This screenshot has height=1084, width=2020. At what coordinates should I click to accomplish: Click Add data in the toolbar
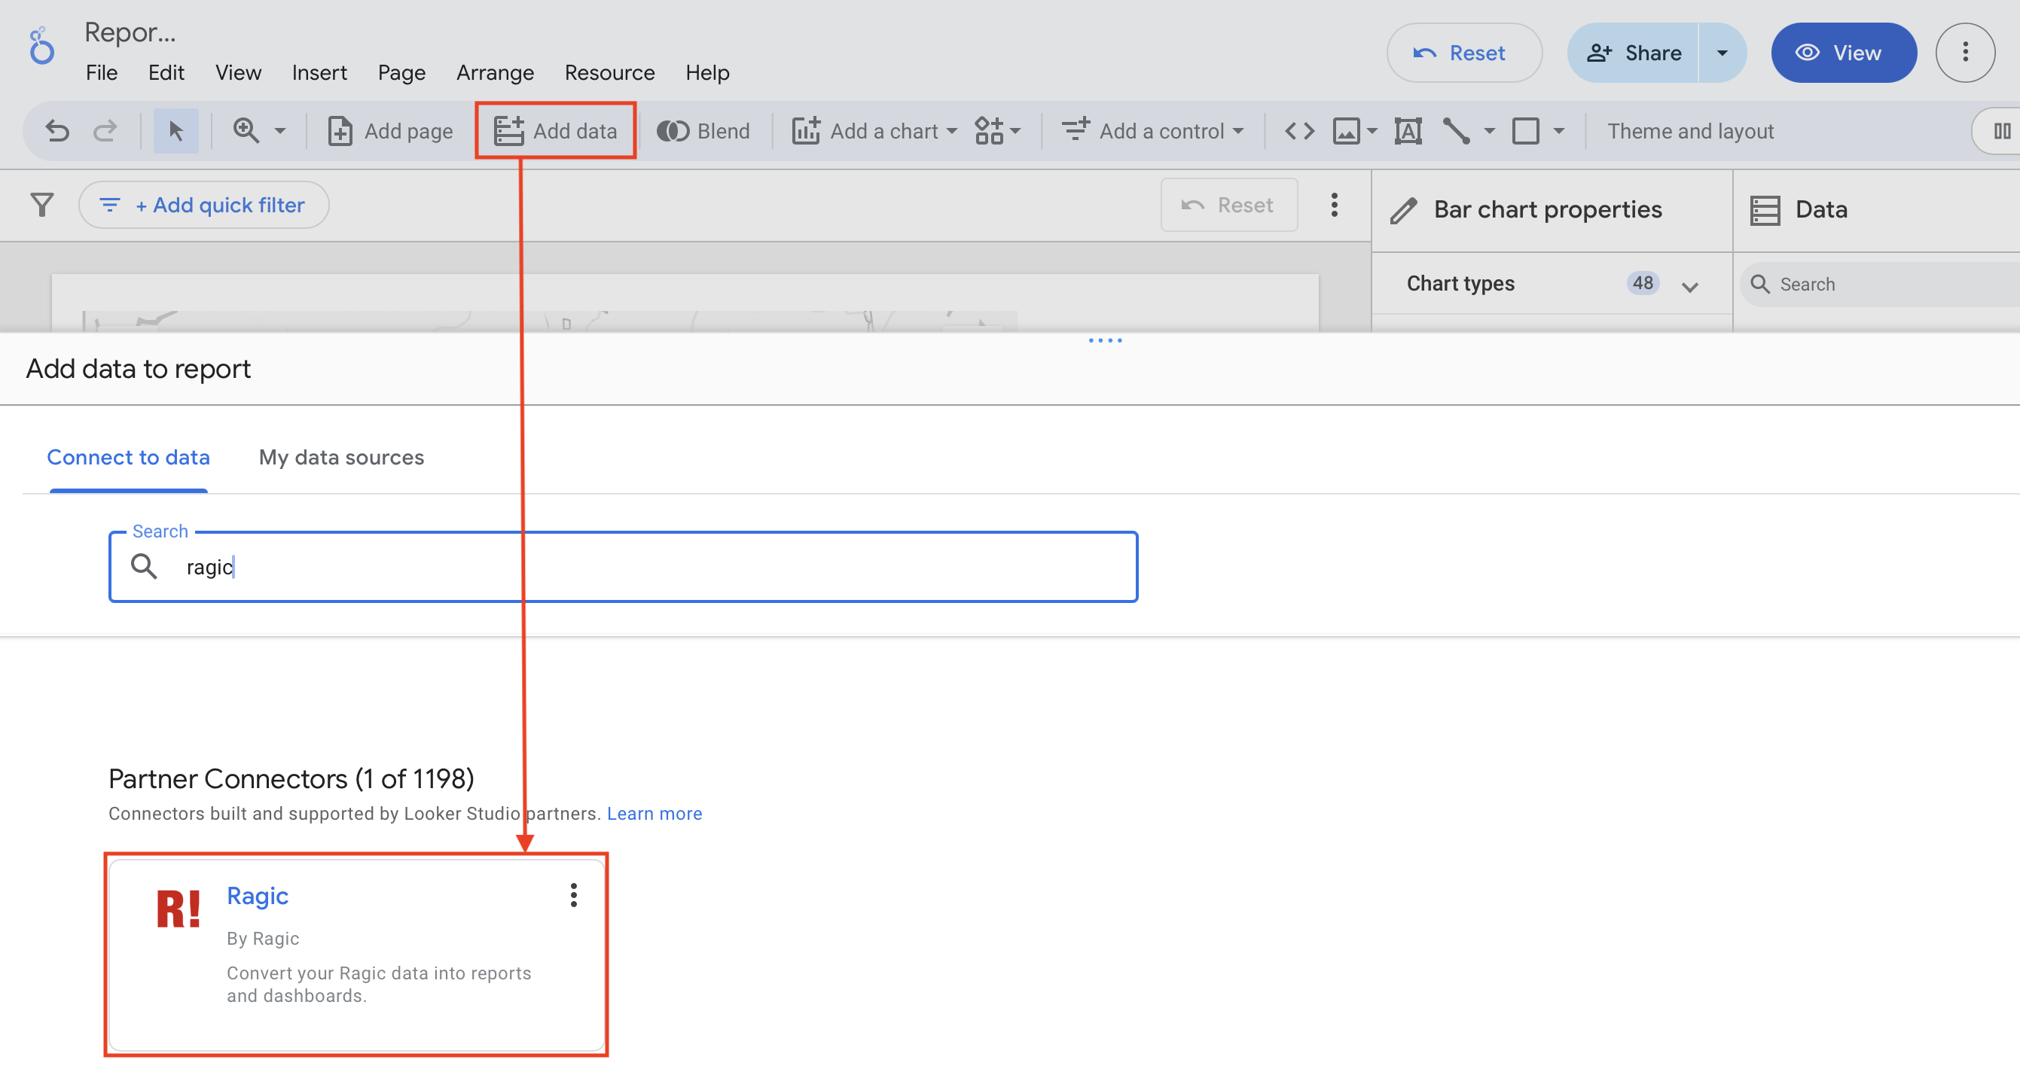point(555,131)
